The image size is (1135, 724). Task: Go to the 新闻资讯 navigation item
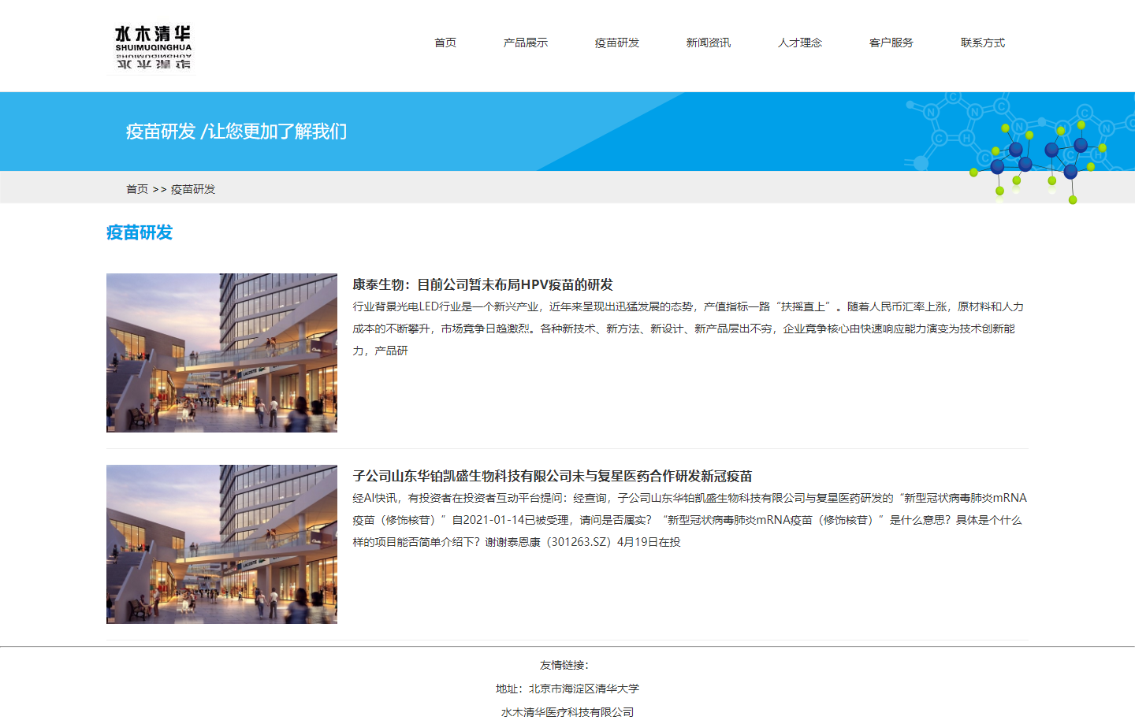click(709, 43)
